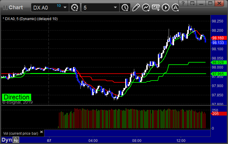Select the Vol (current price bar) label
Screen dimensions: 228x144
point(21,134)
